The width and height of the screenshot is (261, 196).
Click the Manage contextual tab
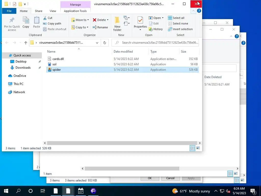[75, 5]
